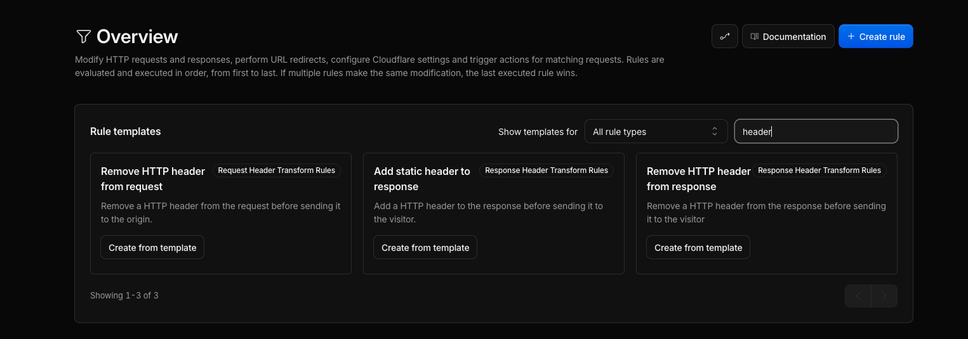The width and height of the screenshot is (968, 339).
Task: Click the funnel icon beside Overview
Action: pyautogui.click(x=83, y=36)
